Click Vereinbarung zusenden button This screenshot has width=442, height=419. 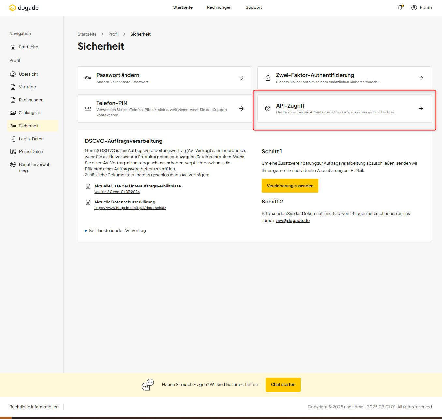290,186
